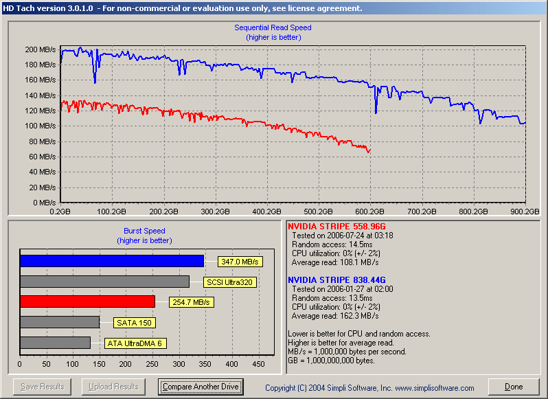
Task: Click the 347.0 MB/s yellow label
Action: [x=240, y=262]
